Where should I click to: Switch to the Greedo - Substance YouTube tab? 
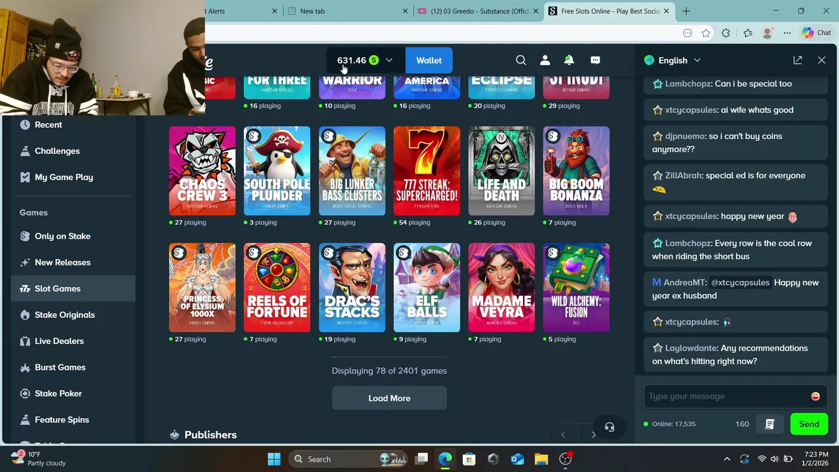coord(478,11)
